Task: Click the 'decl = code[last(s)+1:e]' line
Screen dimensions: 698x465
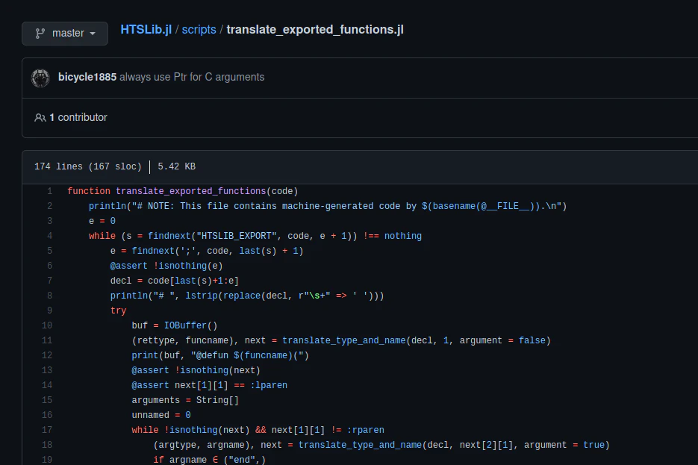Action: pyautogui.click(x=175, y=281)
